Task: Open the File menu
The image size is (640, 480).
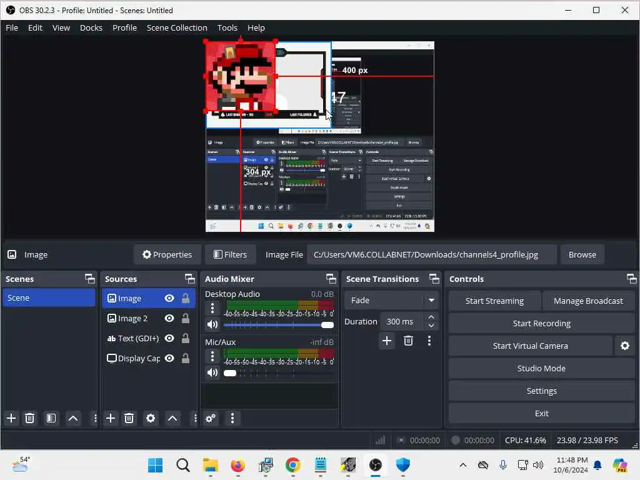Action: click(12, 27)
